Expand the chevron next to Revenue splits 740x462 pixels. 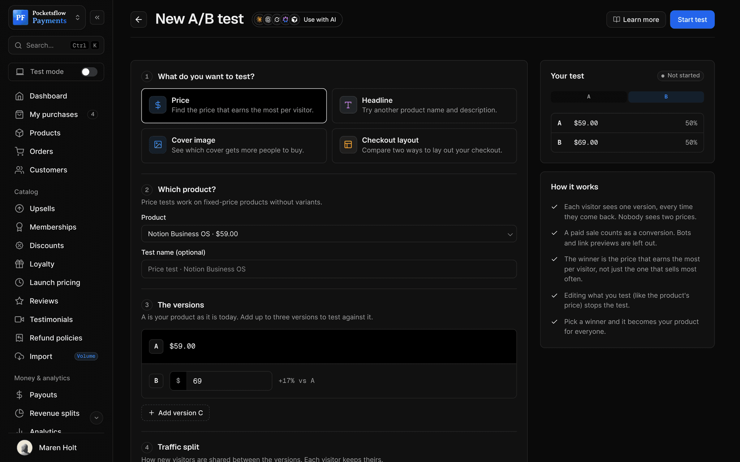96,418
